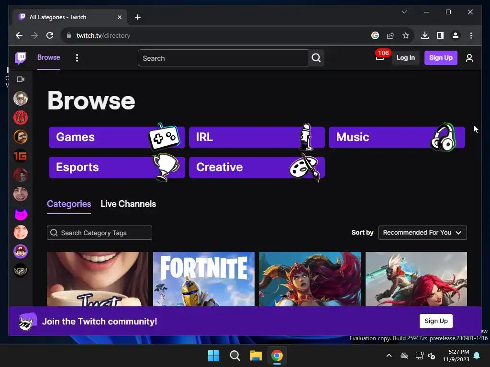The width and height of the screenshot is (490, 367).
Task: Open Windows Start menu
Action: 214,356
